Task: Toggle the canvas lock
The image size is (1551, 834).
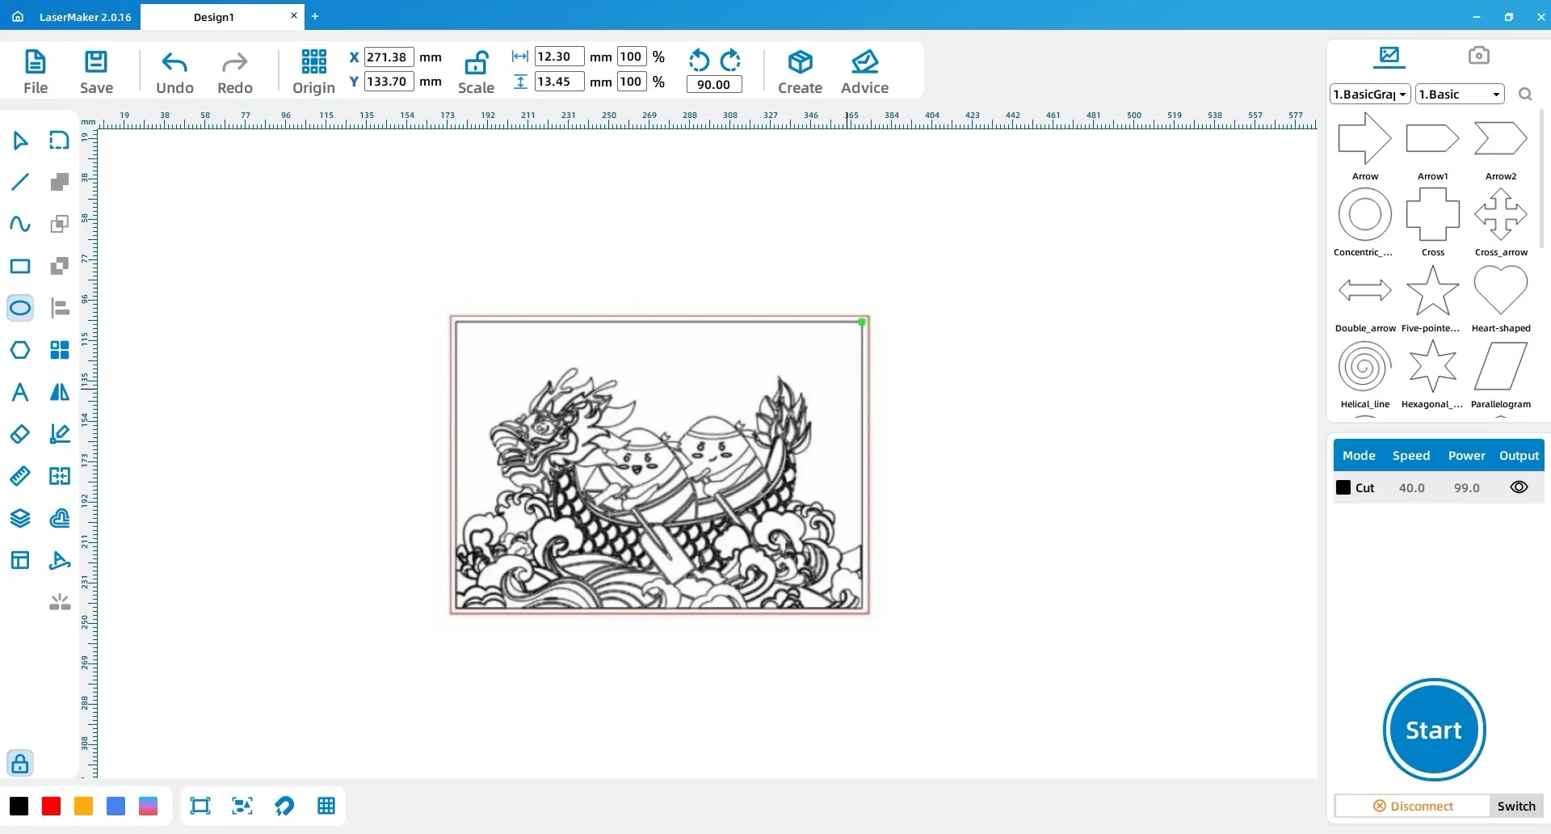Action: [x=20, y=763]
